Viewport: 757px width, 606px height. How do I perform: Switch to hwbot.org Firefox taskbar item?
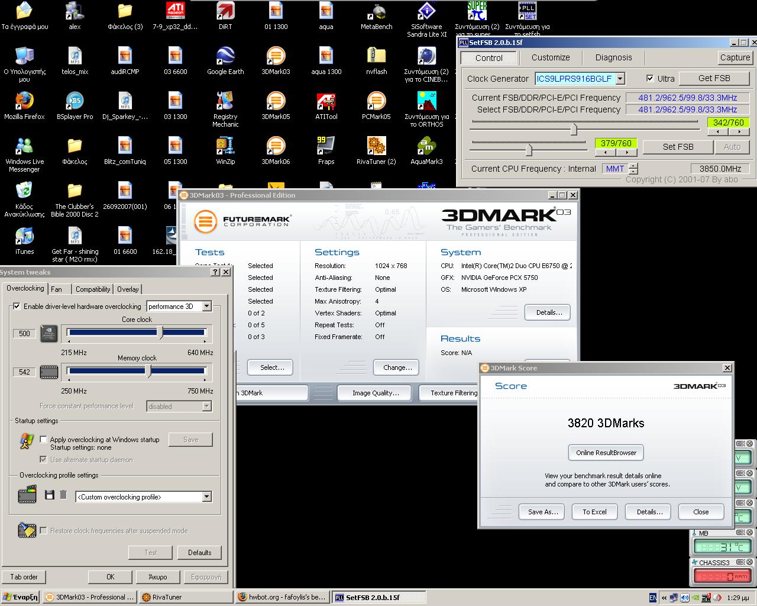tap(281, 597)
